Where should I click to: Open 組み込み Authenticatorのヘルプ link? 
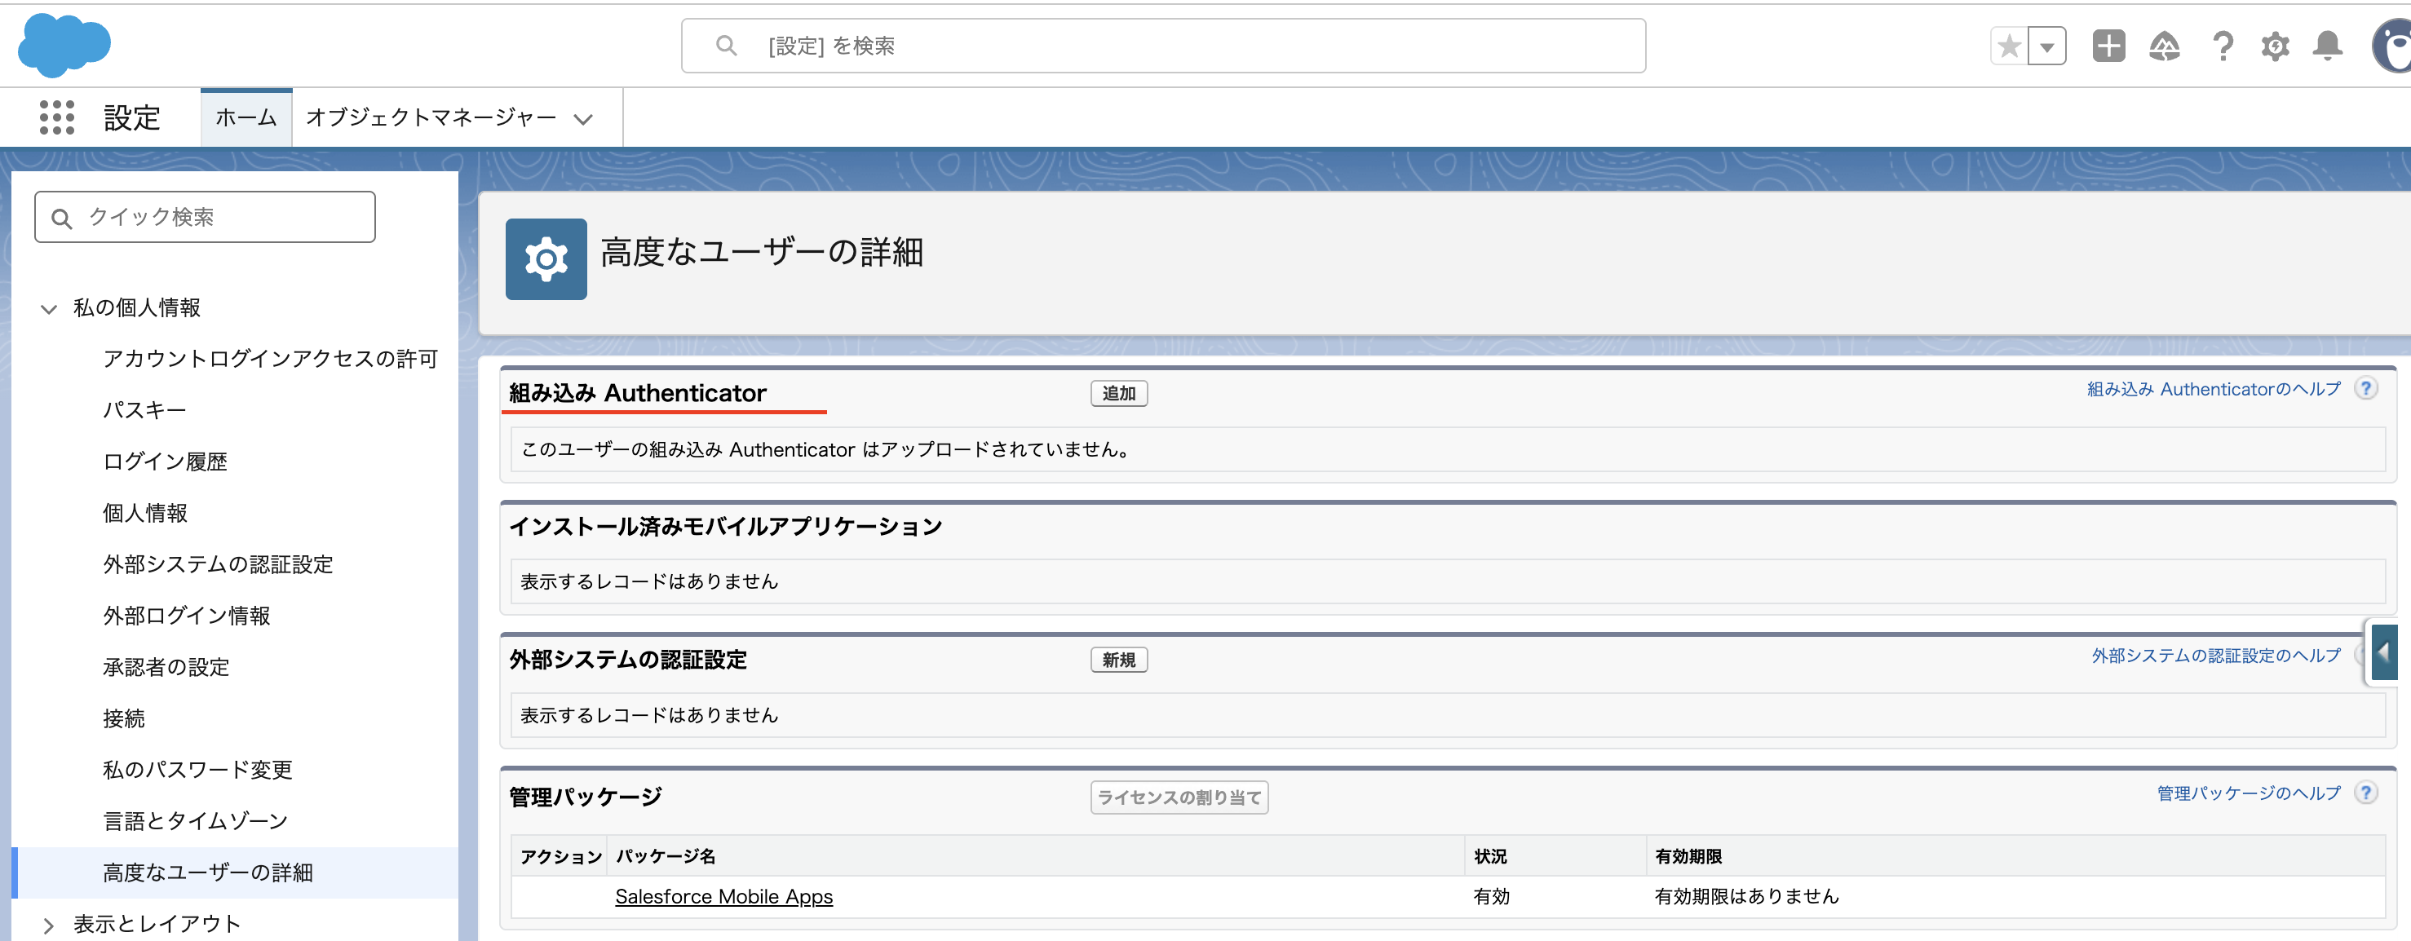[2214, 389]
